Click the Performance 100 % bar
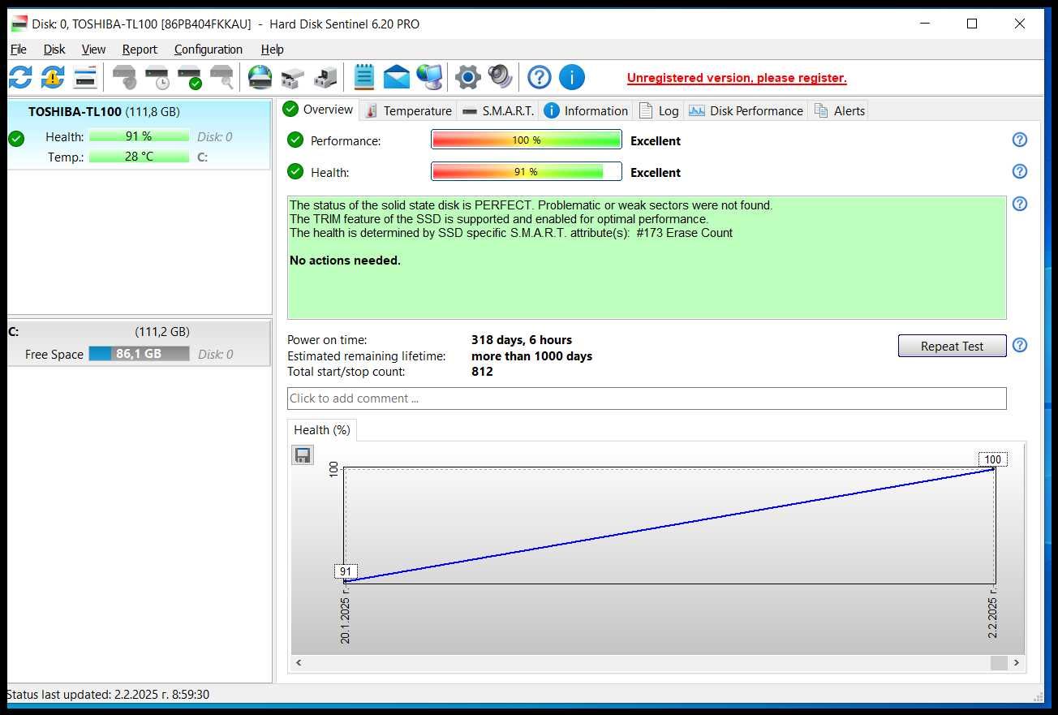The image size is (1058, 715). (526, 140)
